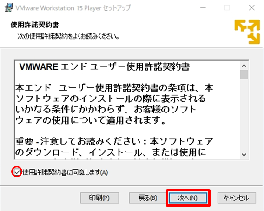Click the line のダウンロード、インストール、または使用に
264x211 pixels.
pos(111,152)
